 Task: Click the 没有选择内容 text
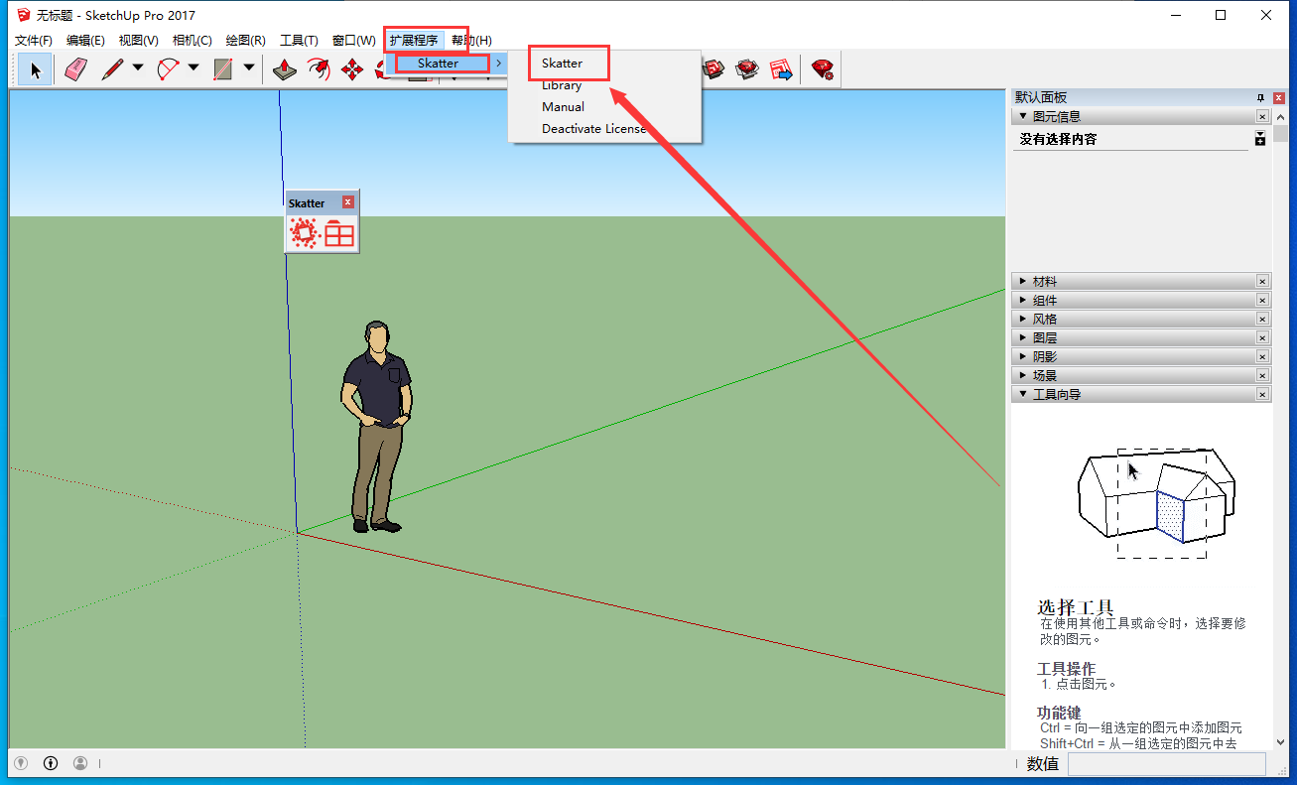tap(1058, 139)
